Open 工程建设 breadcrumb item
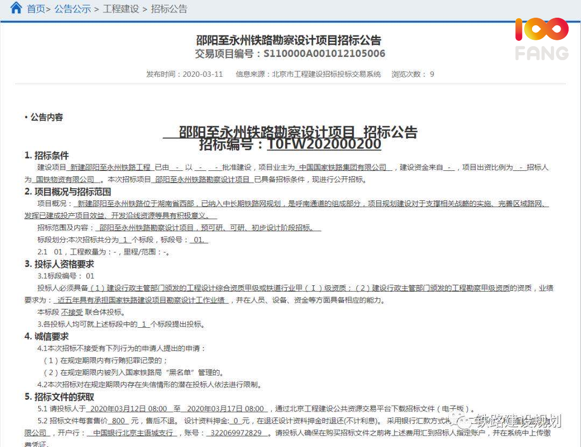Viewport: 581px width, 447px height. tap(121, 9)
